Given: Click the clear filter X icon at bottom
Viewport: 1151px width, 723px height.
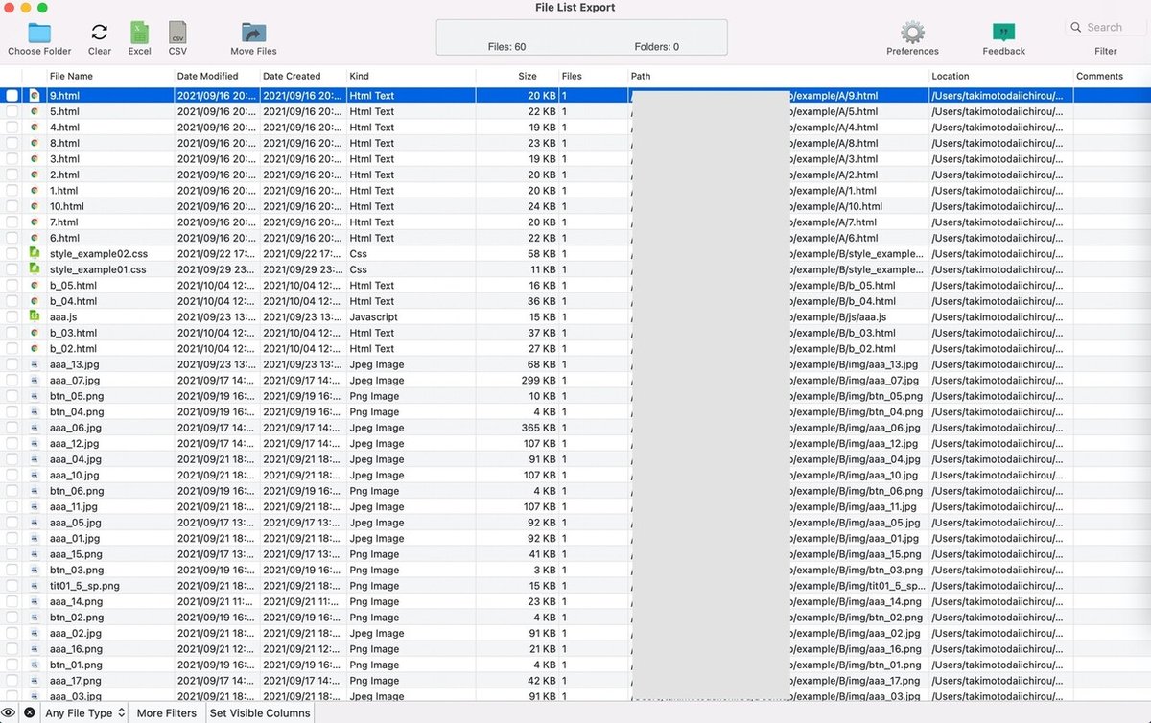Looking at the screenshot, I should (30, 712).
